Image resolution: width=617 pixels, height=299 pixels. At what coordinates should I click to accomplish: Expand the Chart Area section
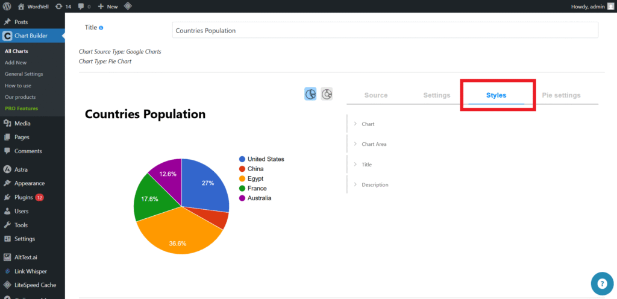374,144
